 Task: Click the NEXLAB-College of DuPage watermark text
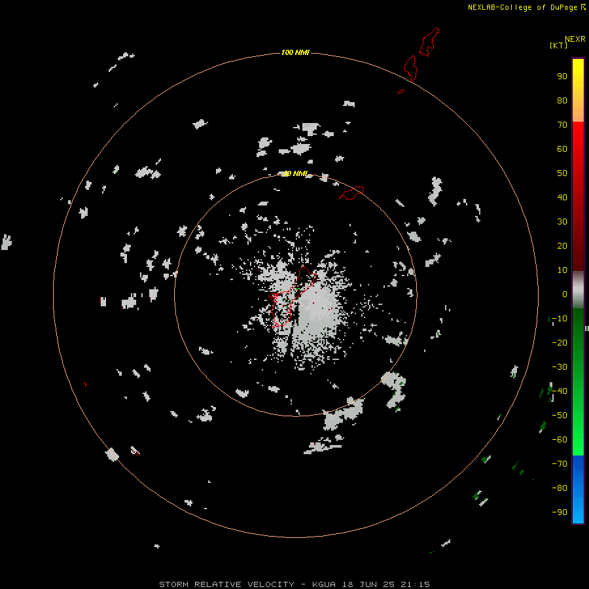tap(526, 7)
